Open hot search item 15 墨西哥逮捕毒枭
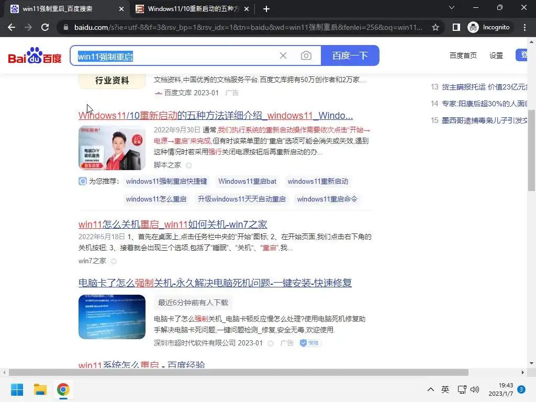 click(484, 120)
